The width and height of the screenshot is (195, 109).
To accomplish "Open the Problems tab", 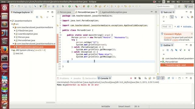I will coord(63,78).
